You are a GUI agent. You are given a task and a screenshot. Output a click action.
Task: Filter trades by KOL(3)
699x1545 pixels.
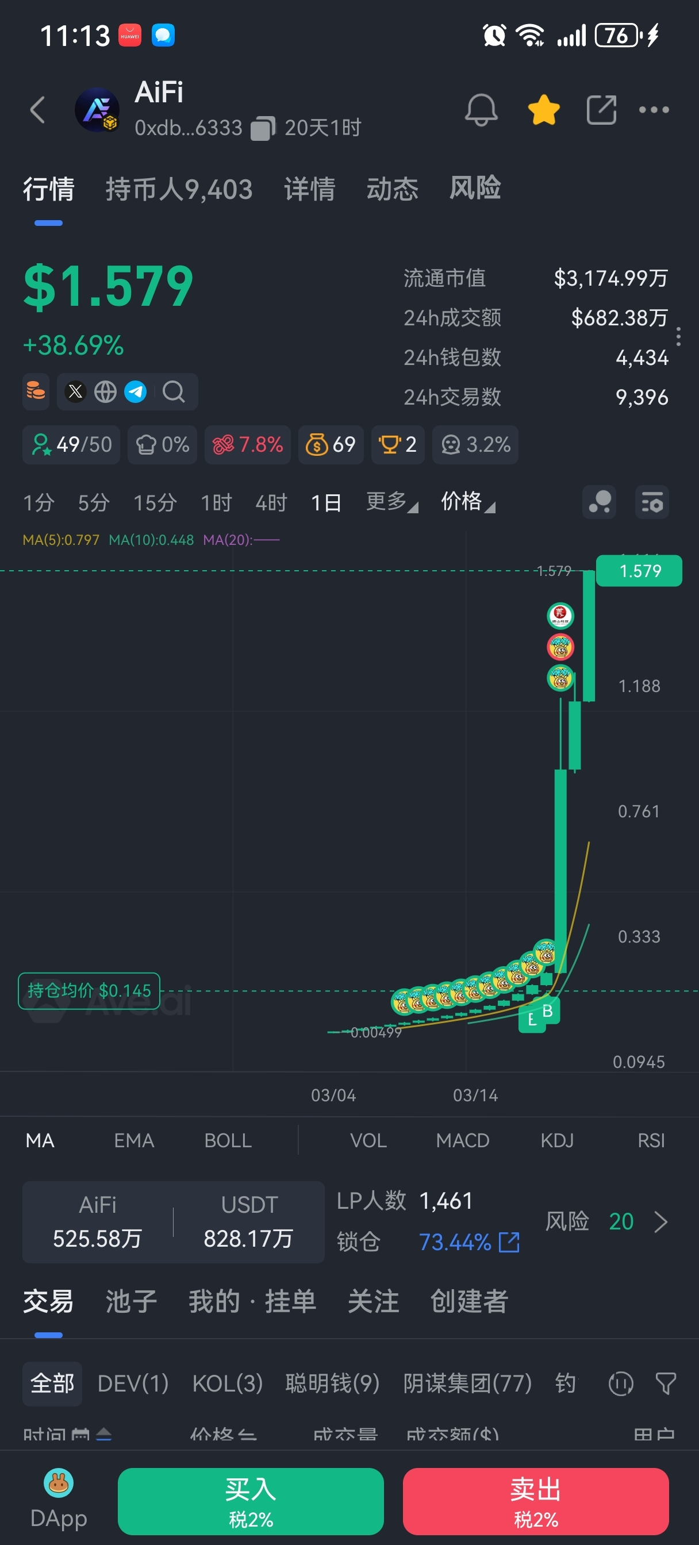click(228, 1383)
